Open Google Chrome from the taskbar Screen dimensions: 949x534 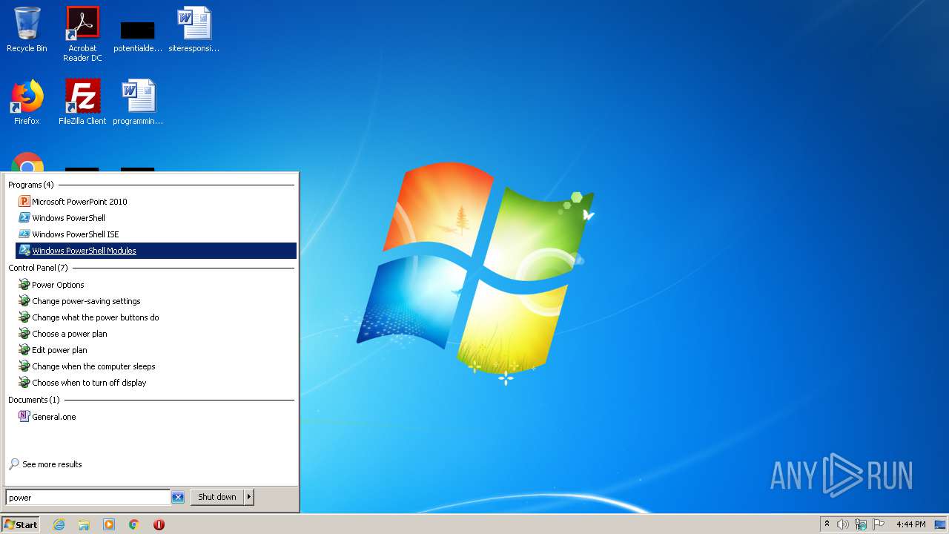(134, 524)
